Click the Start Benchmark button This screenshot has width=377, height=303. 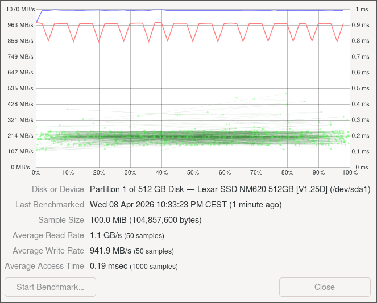[50, 287]
